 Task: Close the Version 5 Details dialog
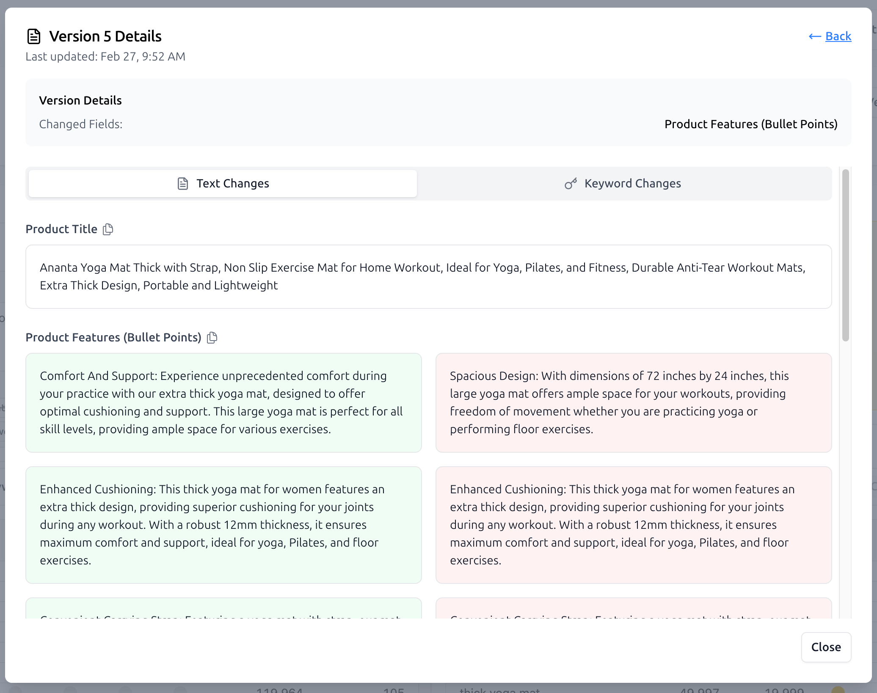[x=826, y=647]
